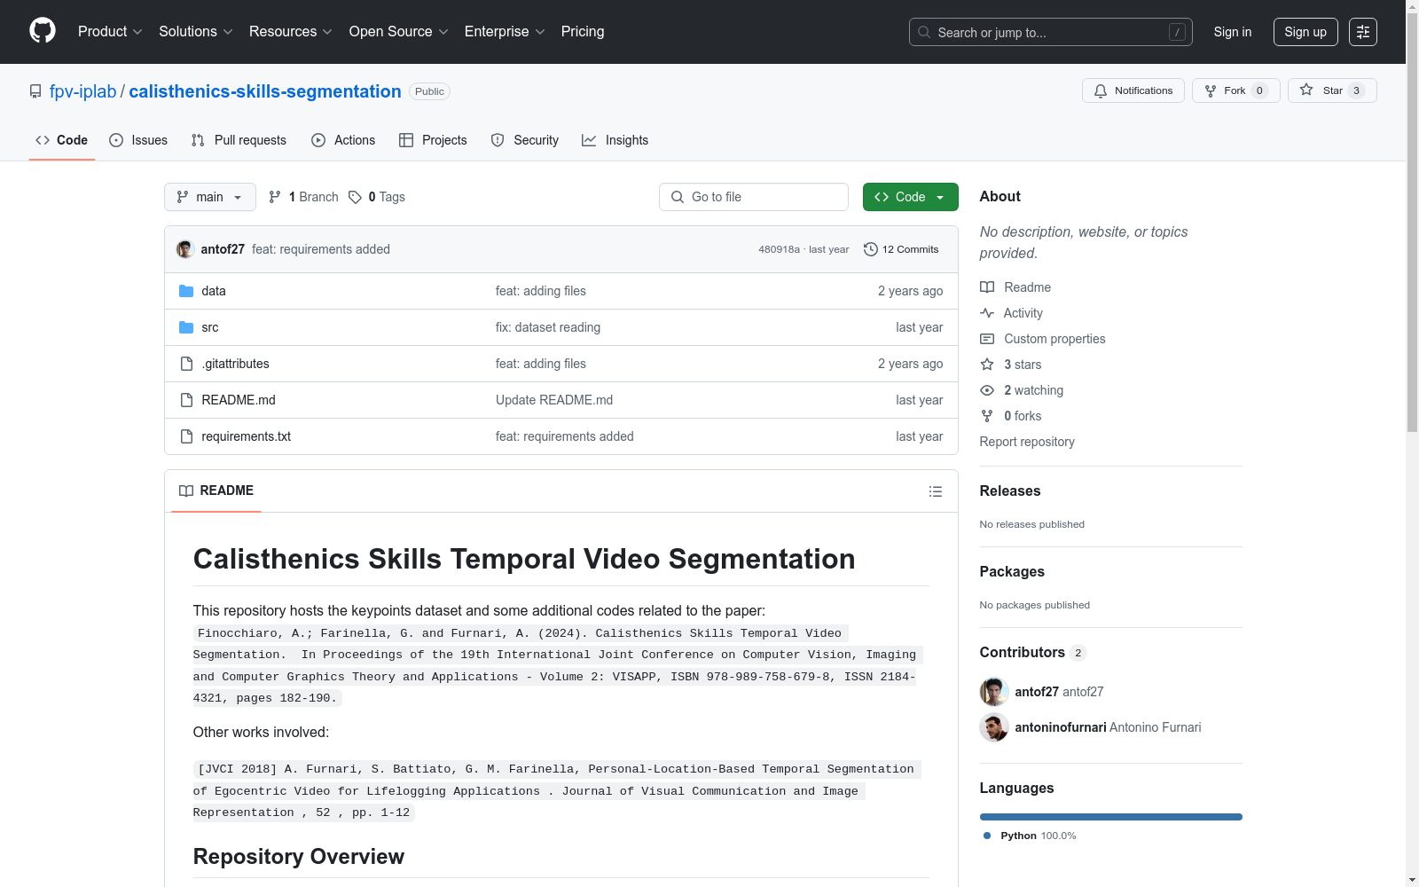The image size is (1419, 887).
Task: Open commit message 'Update README.md'
Action: 554,400
